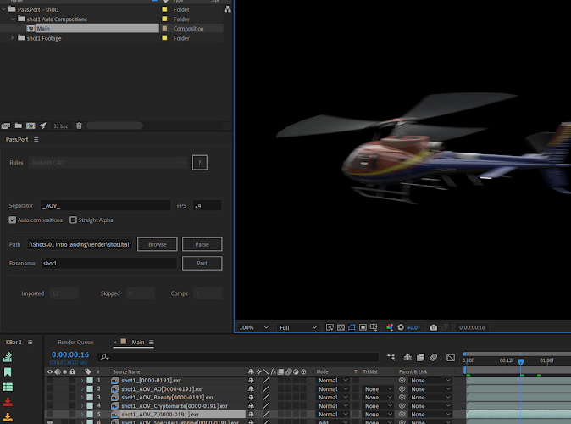The width and height of the screenshot is (571, 424).
Task: Click the 32 bpc color depth button
Action: [x=60, y=126]
